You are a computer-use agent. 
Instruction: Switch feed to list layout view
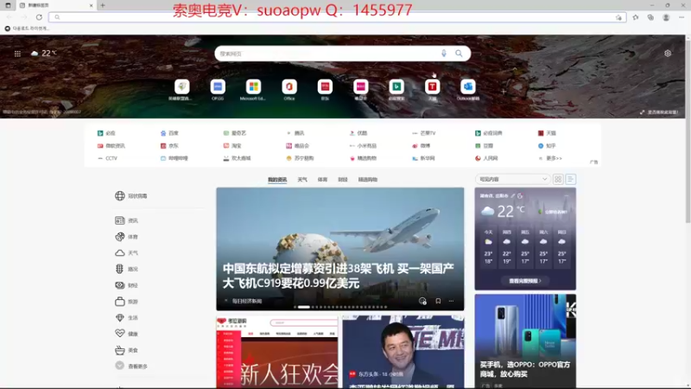[570, 179]
